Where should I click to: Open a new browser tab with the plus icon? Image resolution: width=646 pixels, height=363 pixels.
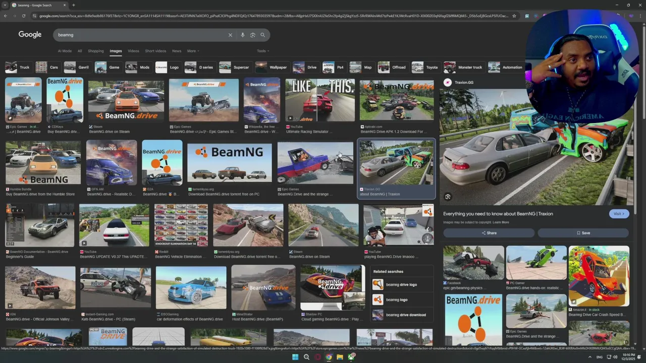73,5
